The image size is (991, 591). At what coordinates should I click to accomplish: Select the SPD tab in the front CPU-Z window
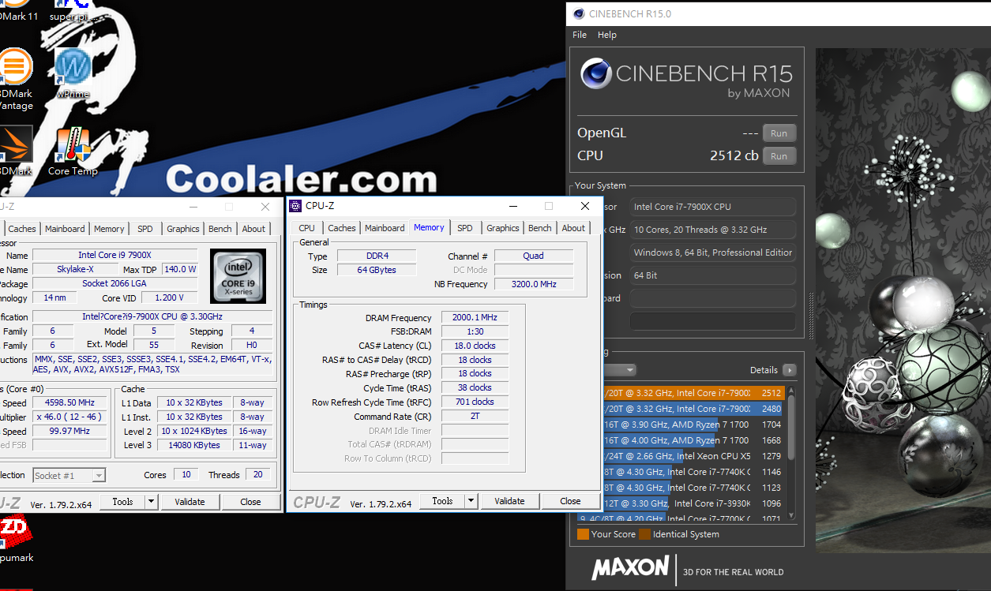click(465, 228)
